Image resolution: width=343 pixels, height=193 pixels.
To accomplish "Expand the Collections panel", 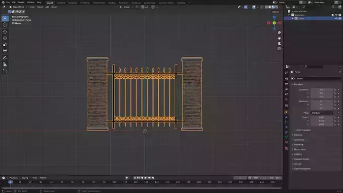I will [298, 140].
